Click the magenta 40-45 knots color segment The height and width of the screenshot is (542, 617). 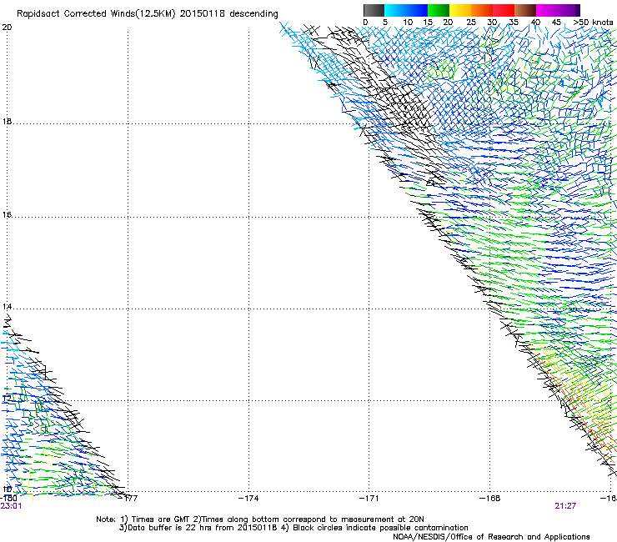[547, 10]
